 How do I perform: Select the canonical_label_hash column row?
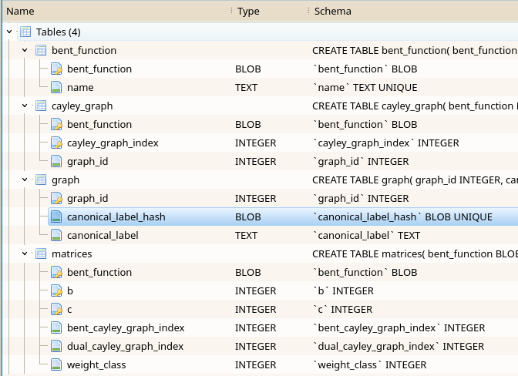coord(116,217)
